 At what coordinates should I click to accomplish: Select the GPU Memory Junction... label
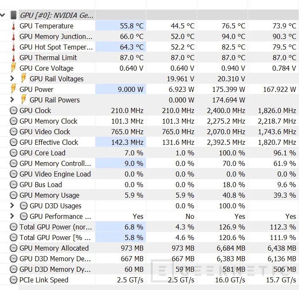(x=56, y=36)
